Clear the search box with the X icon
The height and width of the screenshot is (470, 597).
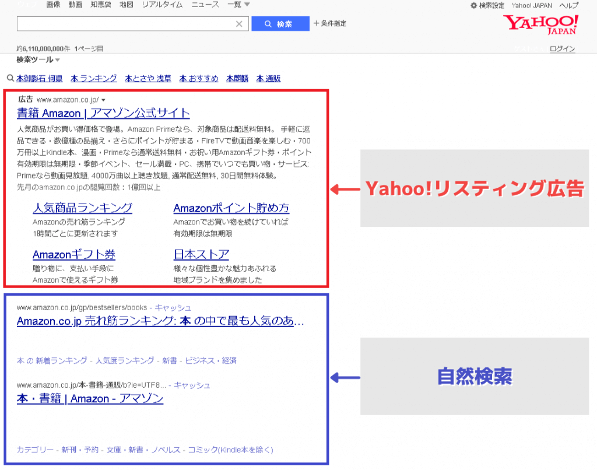(x=239, y=24)
